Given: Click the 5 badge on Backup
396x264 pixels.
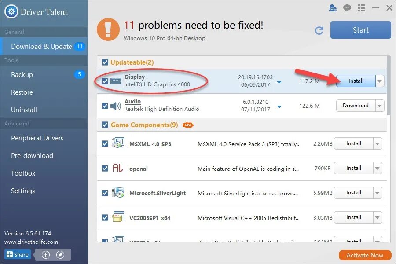Looking at the screenshot, I should 79,74.
